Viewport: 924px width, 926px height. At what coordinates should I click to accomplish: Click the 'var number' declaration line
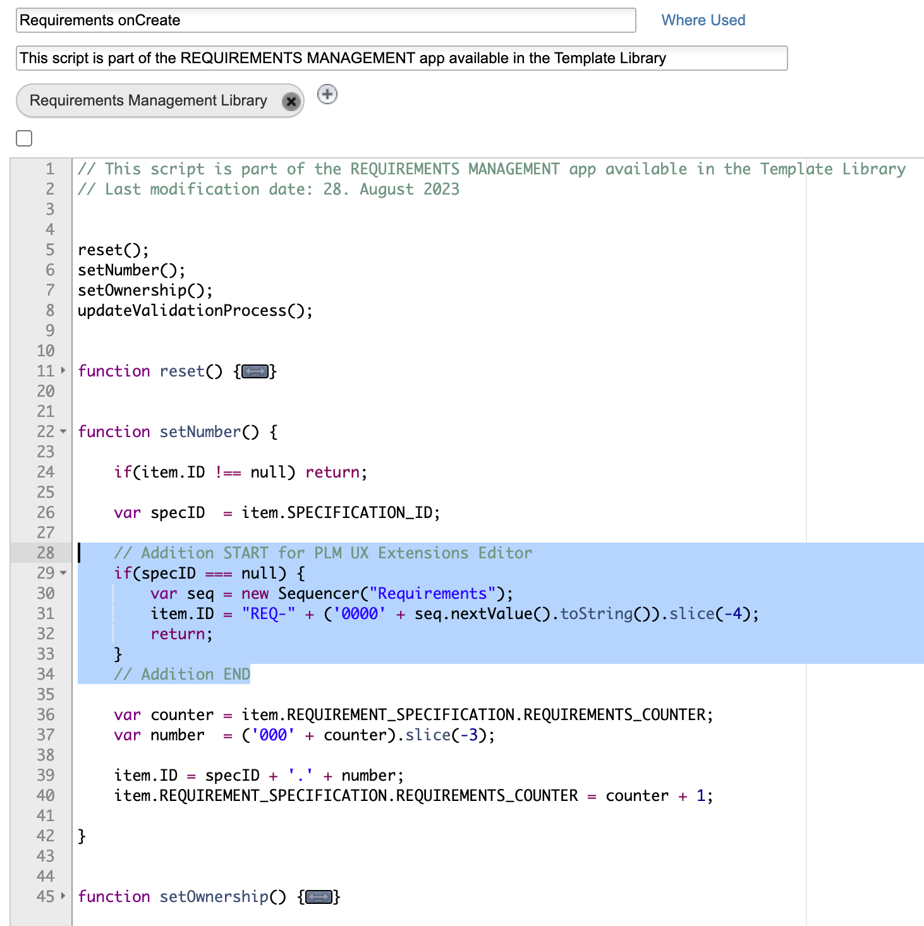click(x=305, y=735)
